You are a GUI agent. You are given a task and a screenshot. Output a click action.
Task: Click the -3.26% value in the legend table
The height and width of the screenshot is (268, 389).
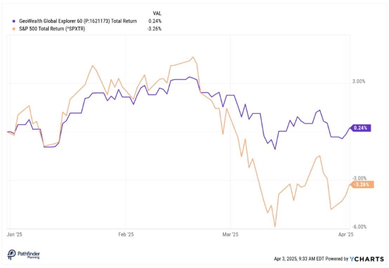154,29
